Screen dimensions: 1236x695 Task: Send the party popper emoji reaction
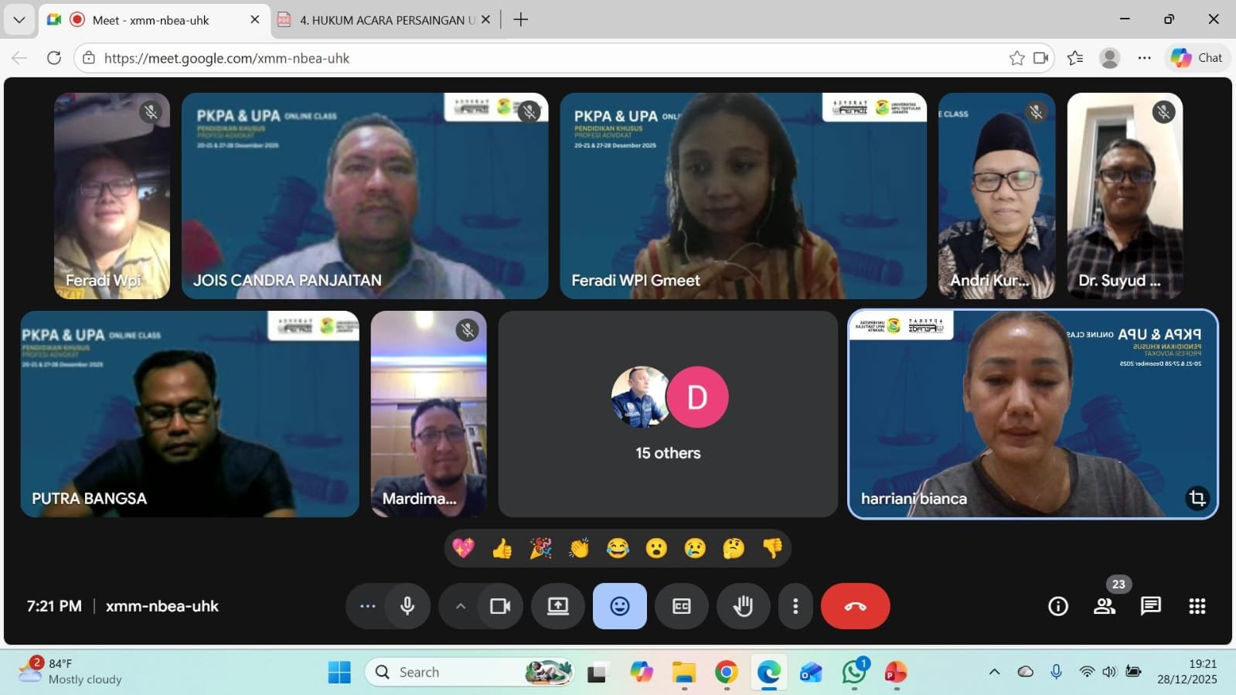point(540,549)
